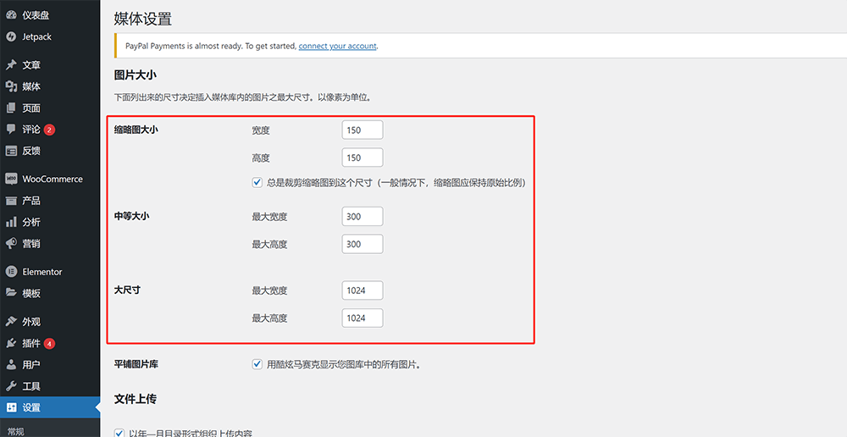
Task: Click the medium 最大高度 field showing 300
Action: [x=363, y=244]
